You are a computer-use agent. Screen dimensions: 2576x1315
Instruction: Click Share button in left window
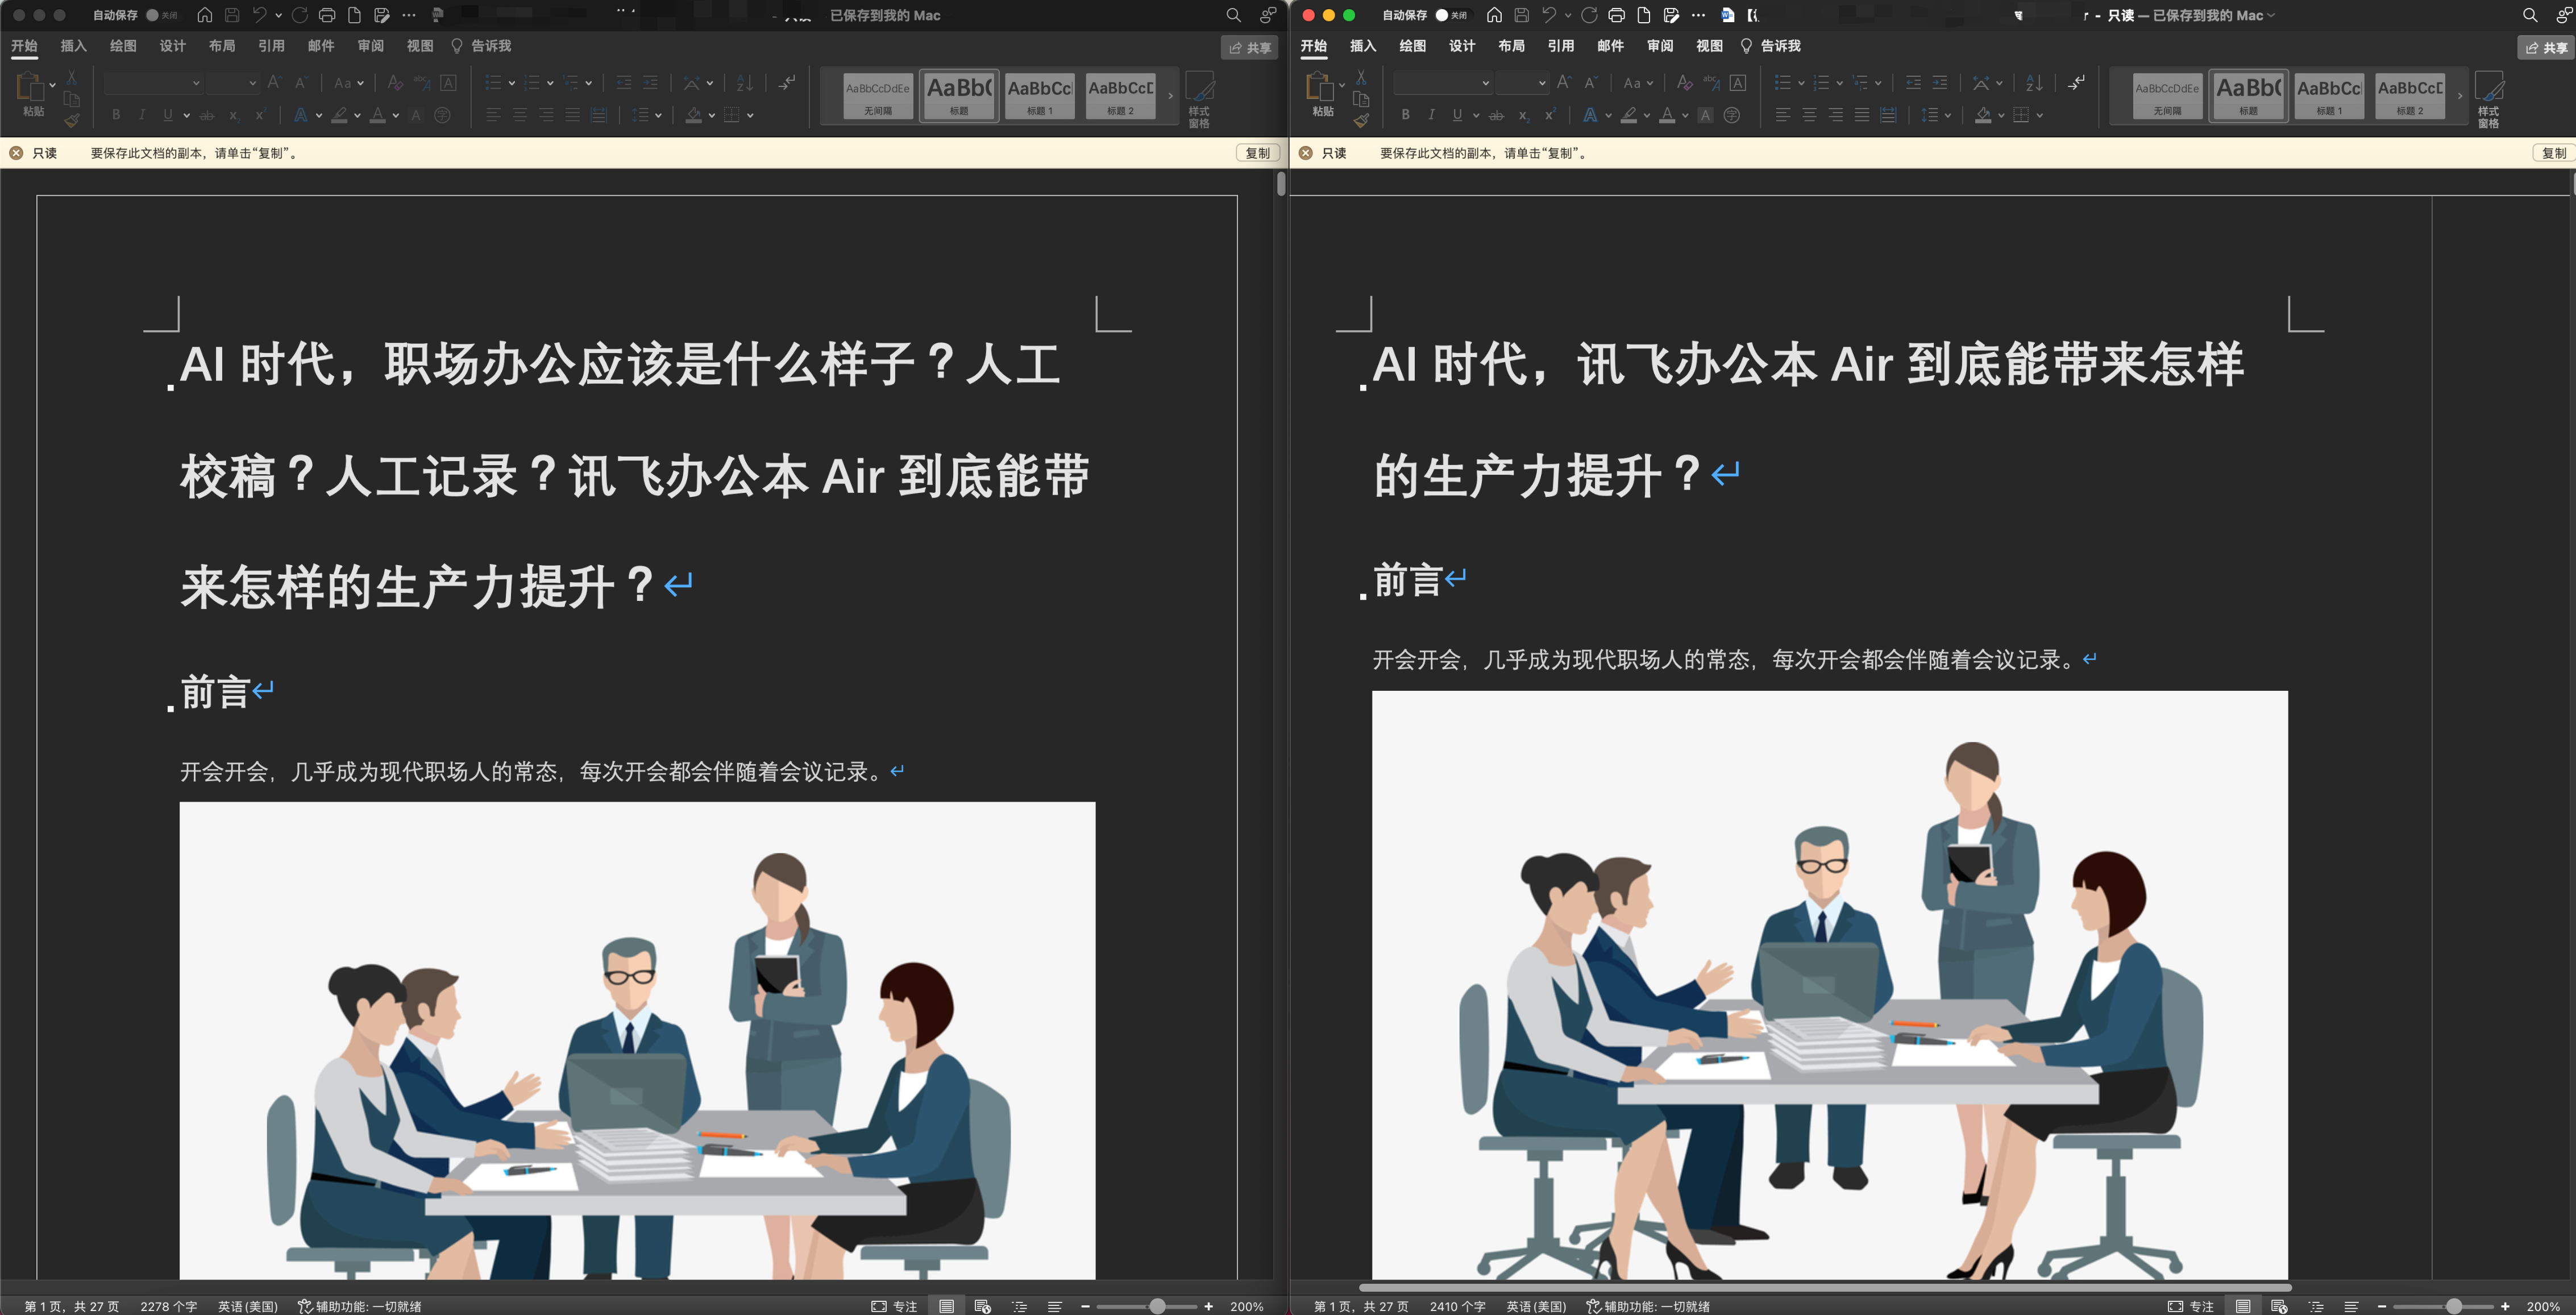[x=1249, y=47]
